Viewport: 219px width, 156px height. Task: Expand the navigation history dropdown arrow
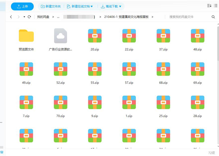pos(24,17)
